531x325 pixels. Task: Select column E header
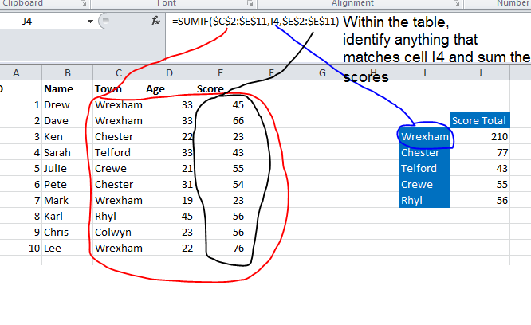click(x=220, y=73)
